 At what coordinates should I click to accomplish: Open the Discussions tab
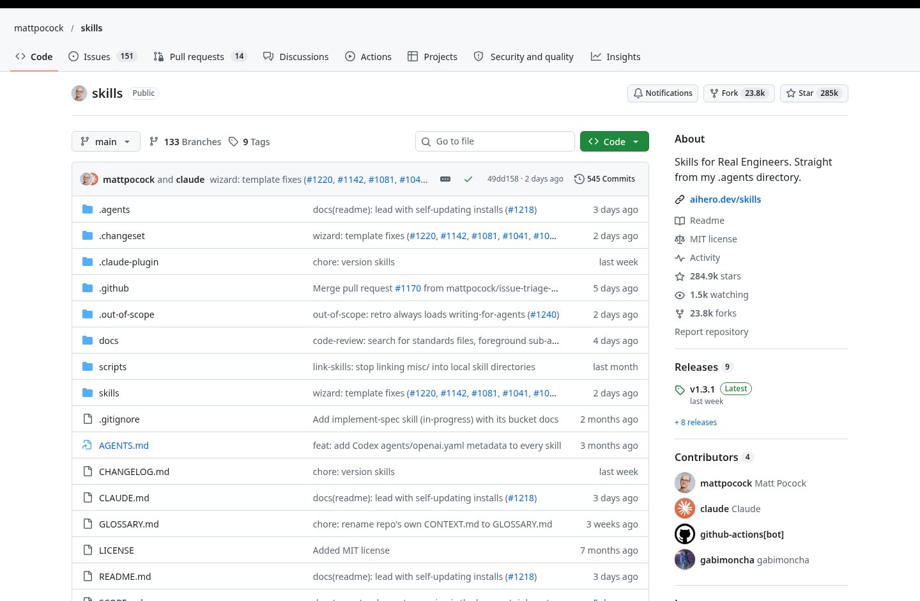(296, 56)
